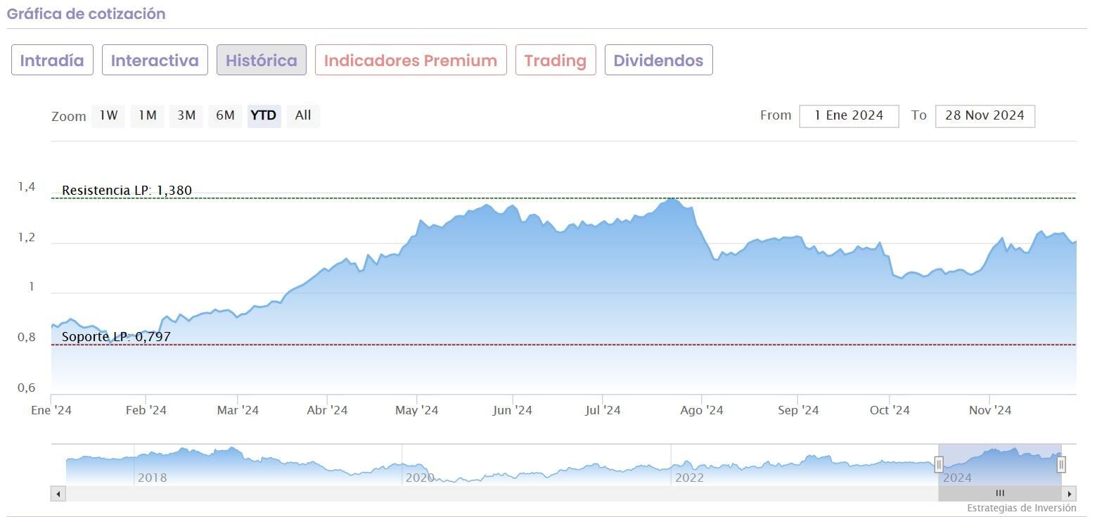The image size is (1097, 517).
Task: Open the Estrategias de Inversión credit link
Action: click(x=1021, y=508)
